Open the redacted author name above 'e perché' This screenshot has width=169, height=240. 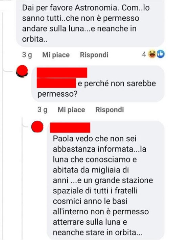tap(62, 73)
